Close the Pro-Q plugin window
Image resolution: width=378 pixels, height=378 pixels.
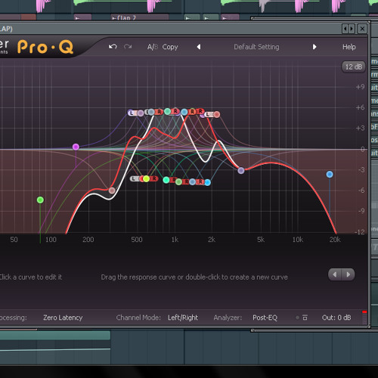pos(362,29)
